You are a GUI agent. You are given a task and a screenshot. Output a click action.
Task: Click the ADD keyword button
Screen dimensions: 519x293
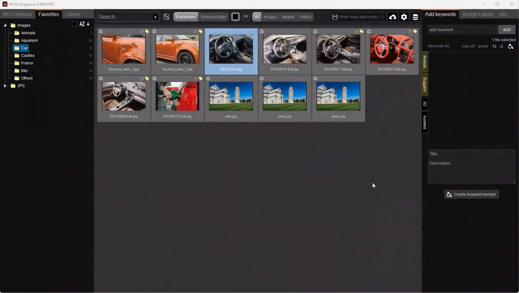pos(507,30)
